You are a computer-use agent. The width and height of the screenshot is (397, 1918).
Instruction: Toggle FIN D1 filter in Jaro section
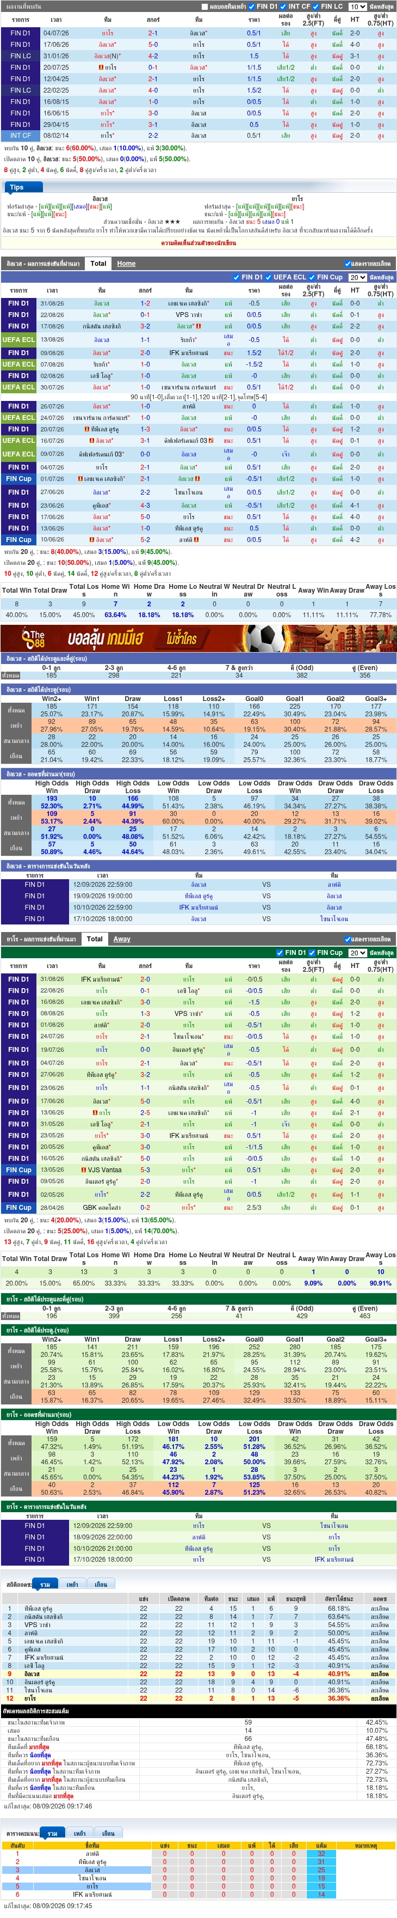(x=280, y=952)
